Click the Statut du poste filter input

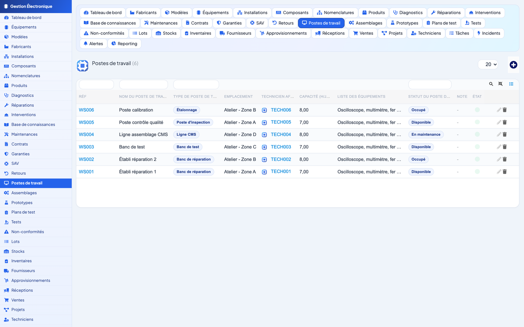pyautogui.click(x=430, y=84)
